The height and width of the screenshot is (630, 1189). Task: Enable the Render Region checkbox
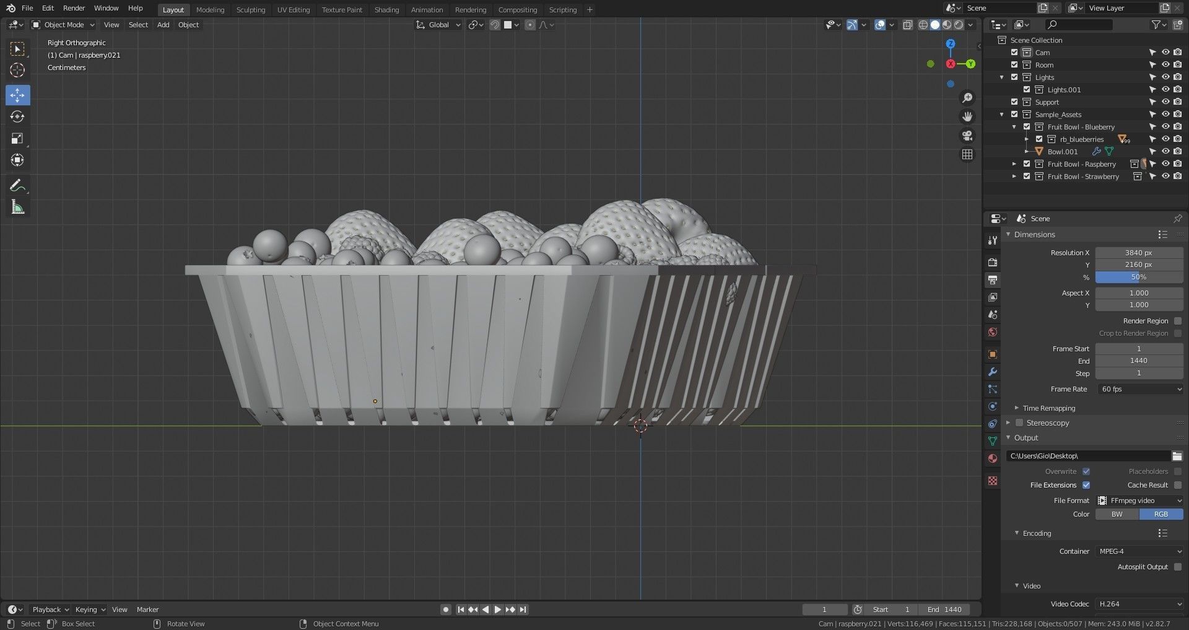pyautogui.click(x=1177, y=321)
